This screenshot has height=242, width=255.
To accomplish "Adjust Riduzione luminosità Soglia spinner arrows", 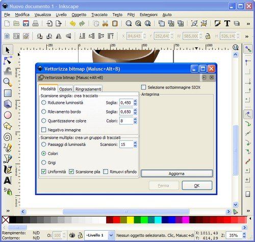I will pyautogui.click(x=135, y=103).
